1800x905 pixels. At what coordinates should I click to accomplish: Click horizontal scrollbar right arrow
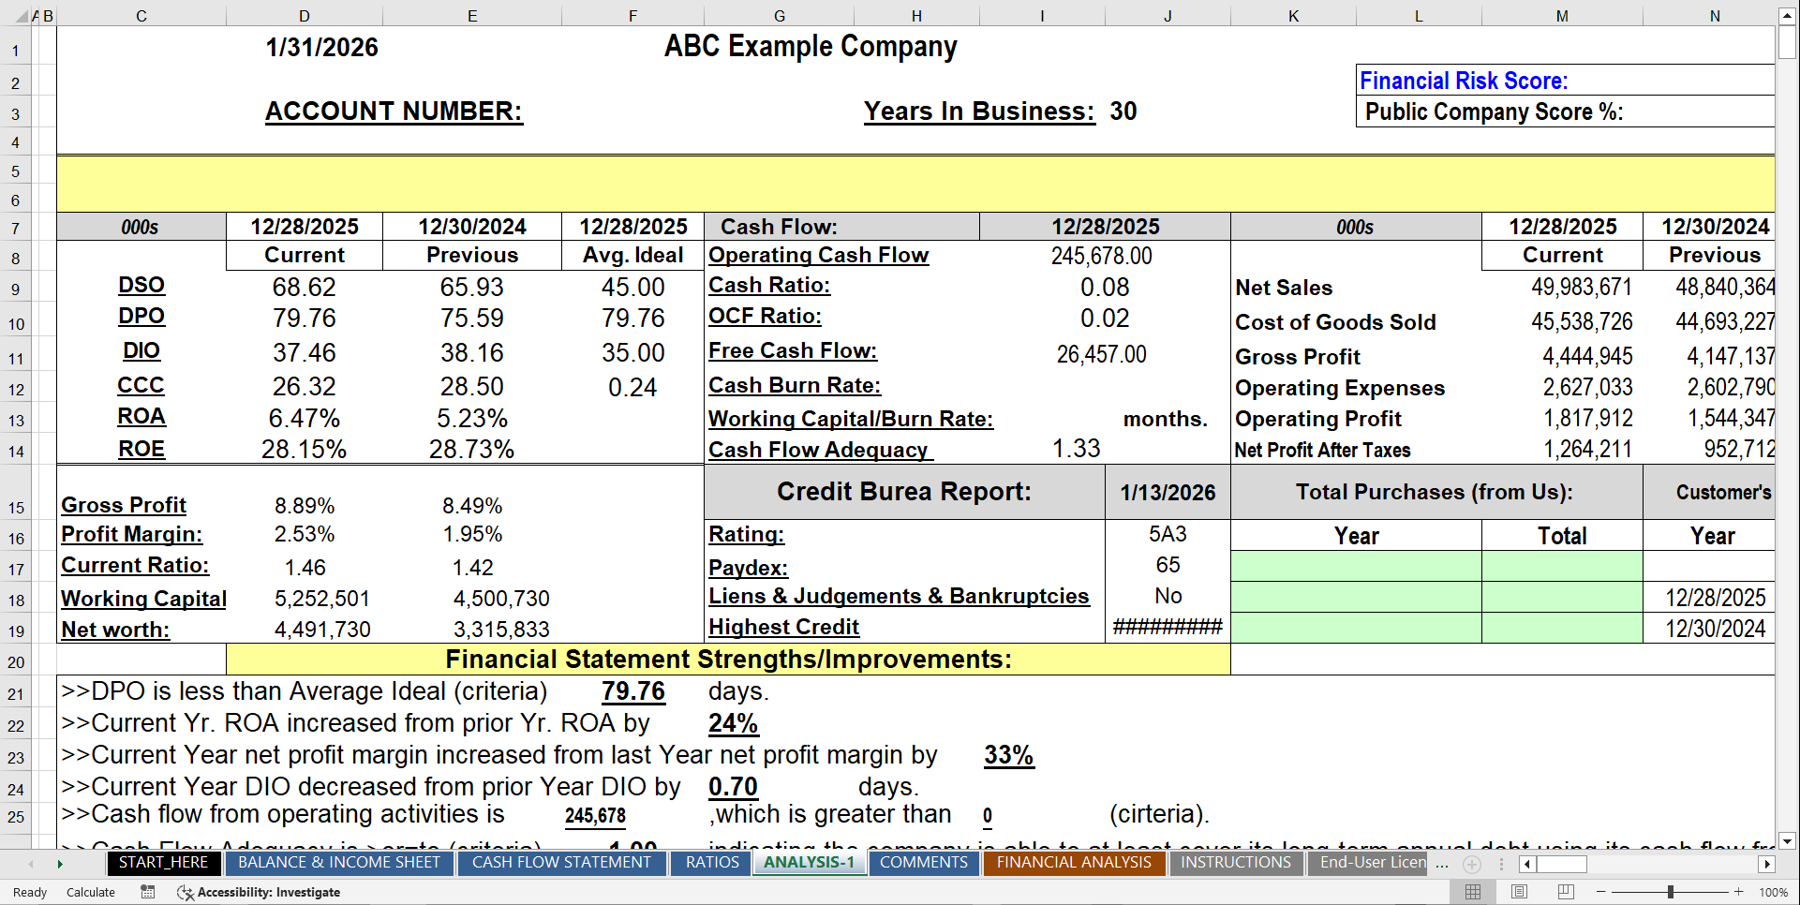point(1766,864)
